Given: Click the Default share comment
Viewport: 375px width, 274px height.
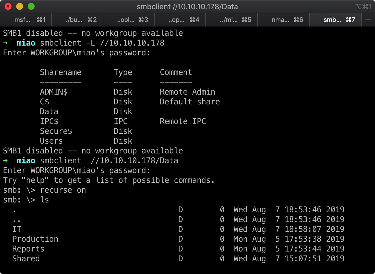Looking at the screenshot, I should (190, 102).
